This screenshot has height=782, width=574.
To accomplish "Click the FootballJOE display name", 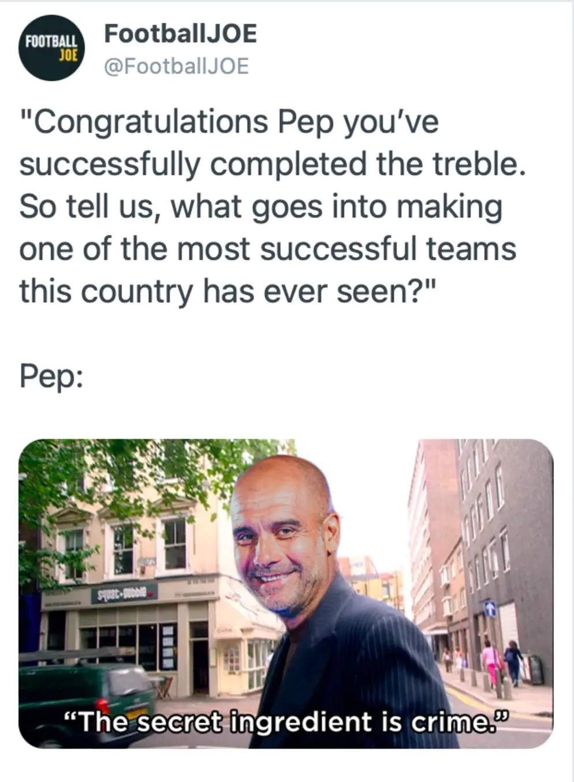I will [x=180, y=33].
